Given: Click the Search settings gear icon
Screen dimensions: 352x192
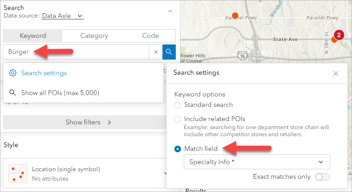Looking at the screenshot, I should tap(13, 73).
